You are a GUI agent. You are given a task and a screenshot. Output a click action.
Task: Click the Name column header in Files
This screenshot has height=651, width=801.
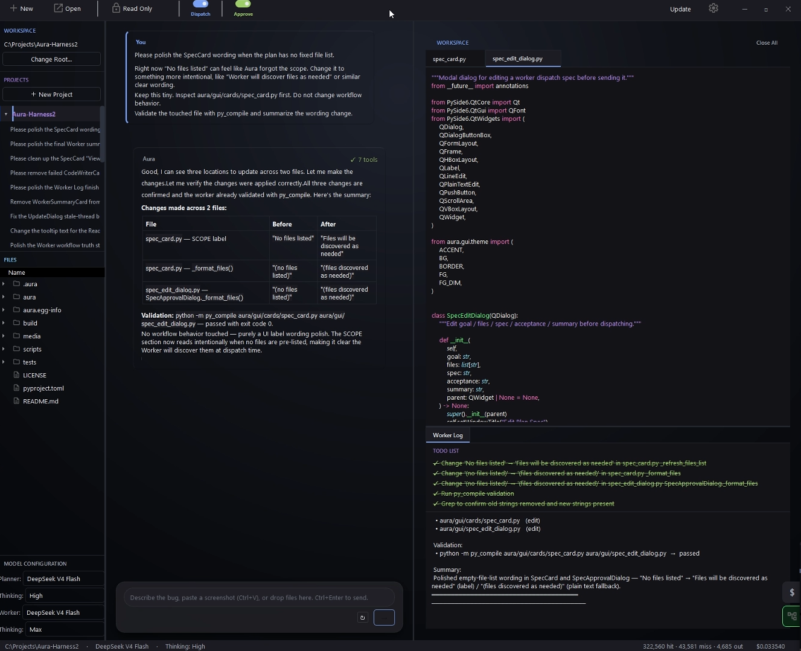[x=53, y=272]
